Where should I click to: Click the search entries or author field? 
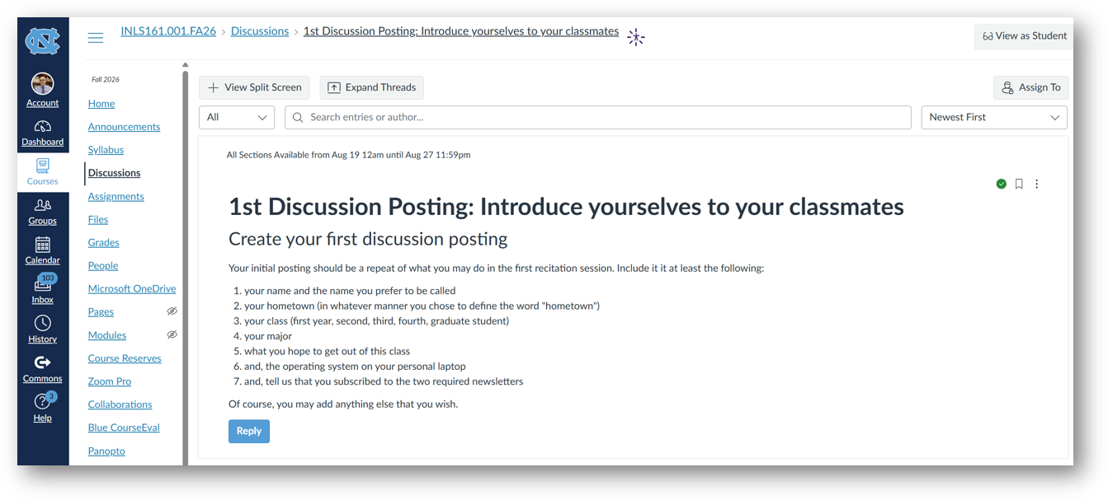(598, 118)
